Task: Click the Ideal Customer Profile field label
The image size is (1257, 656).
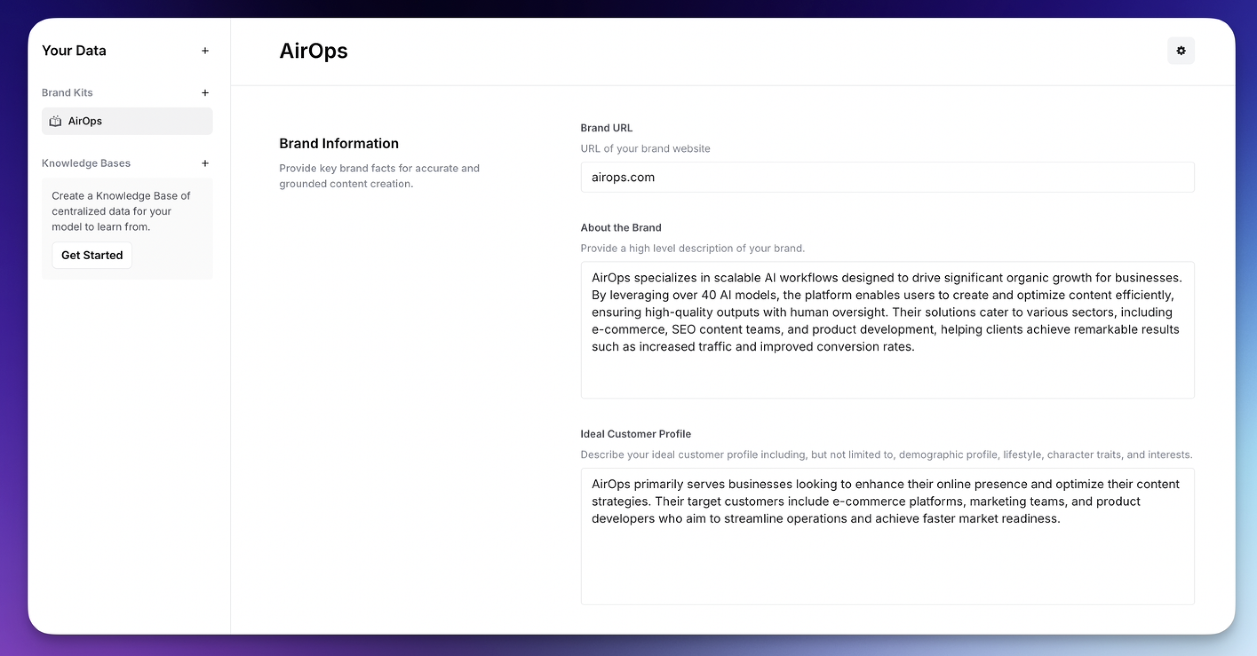Action: [x=635, y=434]
